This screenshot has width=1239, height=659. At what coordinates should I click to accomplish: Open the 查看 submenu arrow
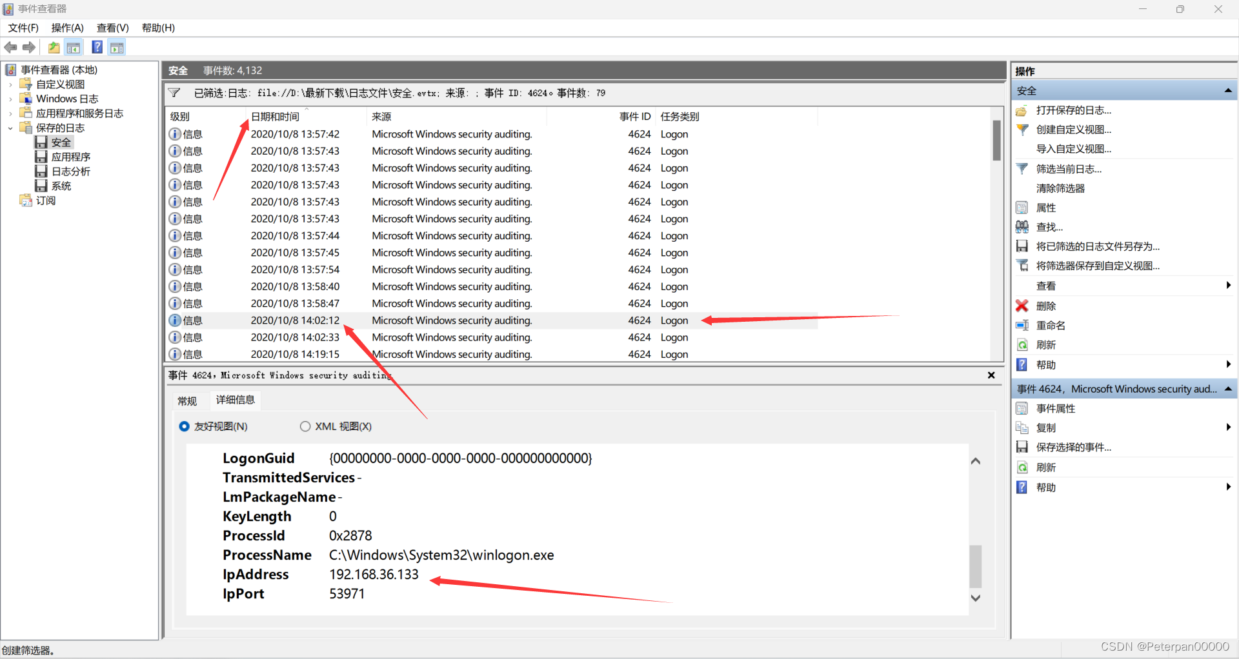[1228, 286]
